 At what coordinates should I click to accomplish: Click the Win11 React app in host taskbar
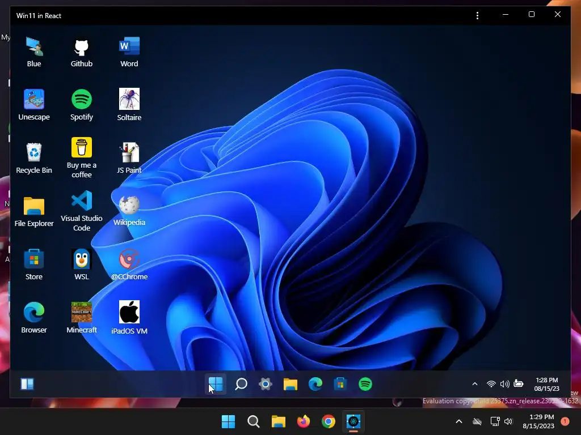point(353,421)
